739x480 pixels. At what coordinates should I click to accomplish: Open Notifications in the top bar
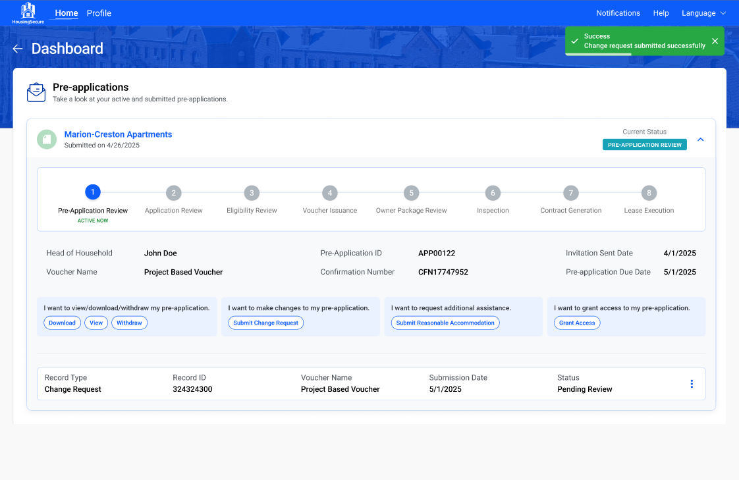[x=618, y=13]
